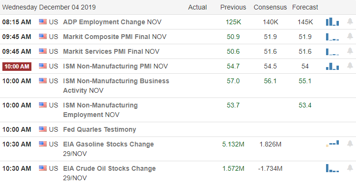The height and width of the screenshot is (185, 356).
Task: Open EIA Crude Oil Stocks Change link
Action: [109, 173]
